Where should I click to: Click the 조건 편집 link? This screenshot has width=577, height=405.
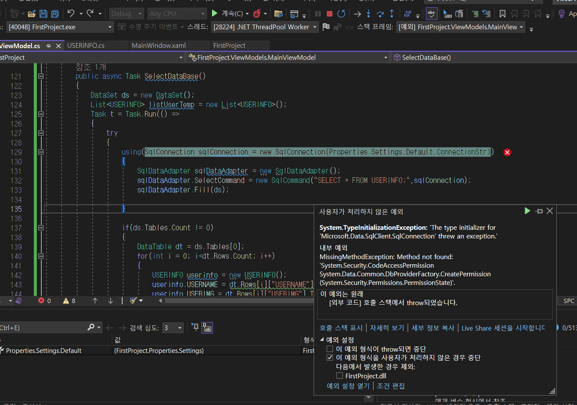391,386
